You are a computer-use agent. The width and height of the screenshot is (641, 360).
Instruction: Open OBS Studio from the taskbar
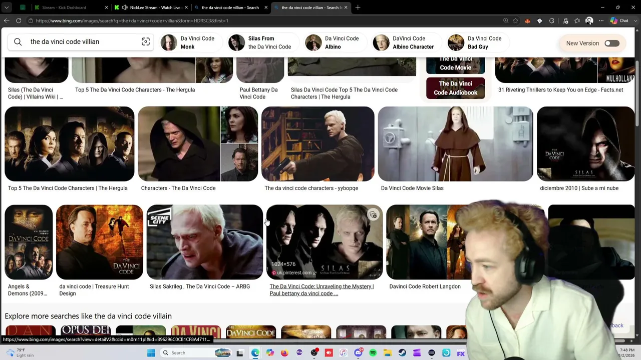(x=314, y=353)
